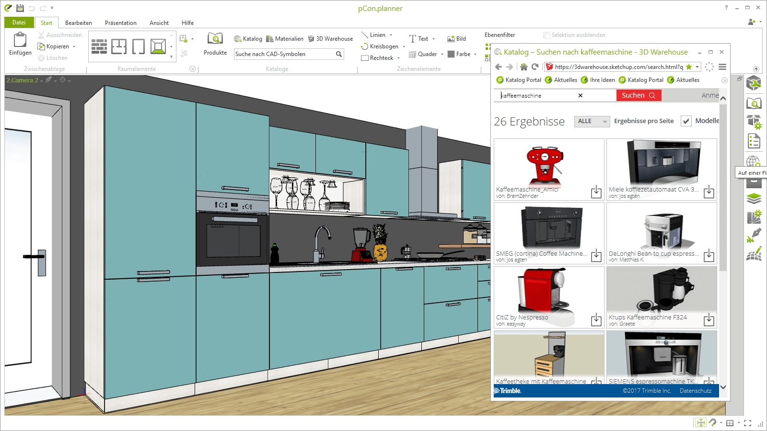Select the green floor room element icon
Image resolution: width=767 pixels, height=431 pixels.
click(x=158, y=46)
